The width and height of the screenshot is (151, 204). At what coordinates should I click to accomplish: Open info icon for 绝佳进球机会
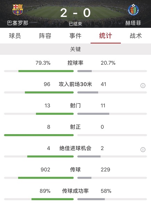tap(143, 150)
